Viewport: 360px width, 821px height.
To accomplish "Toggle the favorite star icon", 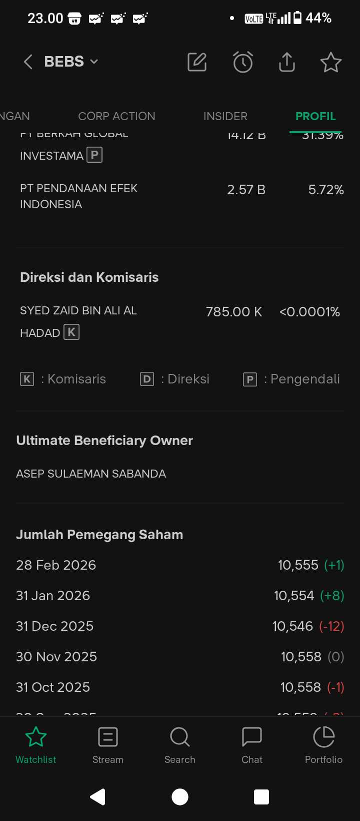I will tap(330, 63).
